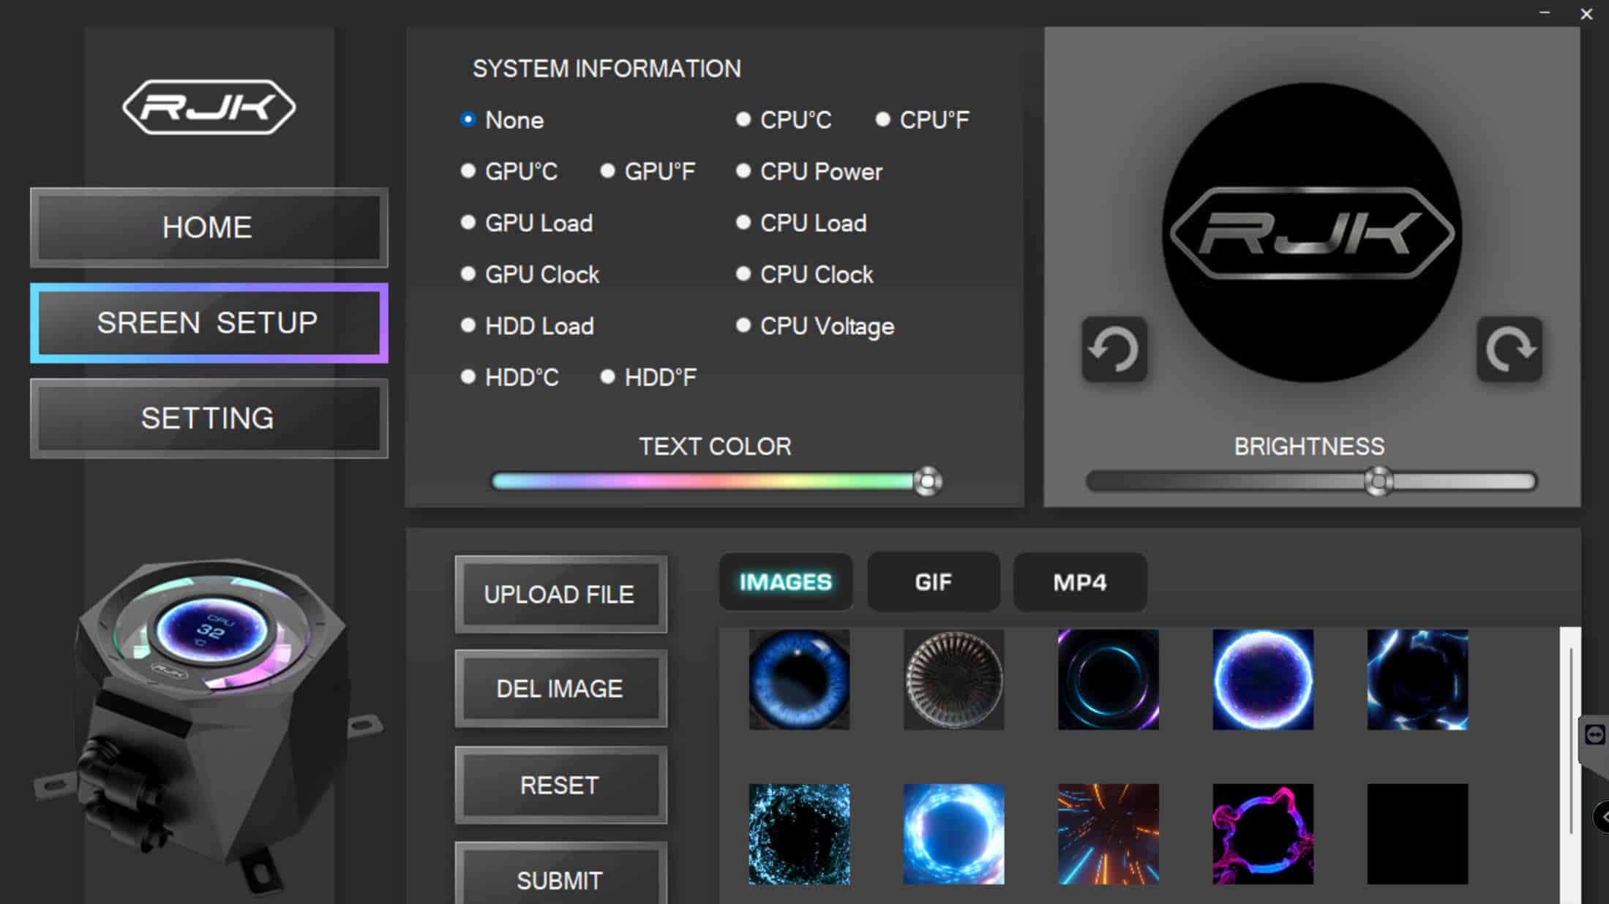Select CPU Load option
The height and width of the screenshot is (904, 1609).
pyautogui.click(x=743, y=222)
